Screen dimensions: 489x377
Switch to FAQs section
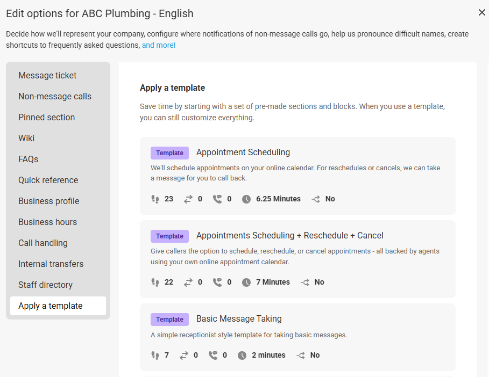click(58, 159)
